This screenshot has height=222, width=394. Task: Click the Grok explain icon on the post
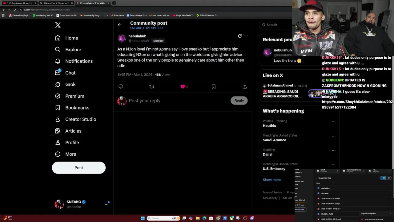(x=240, y=36)
